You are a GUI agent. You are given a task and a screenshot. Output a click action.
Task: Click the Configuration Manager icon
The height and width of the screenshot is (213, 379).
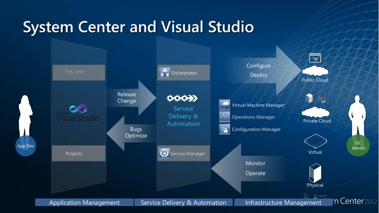tap(225, 129)
